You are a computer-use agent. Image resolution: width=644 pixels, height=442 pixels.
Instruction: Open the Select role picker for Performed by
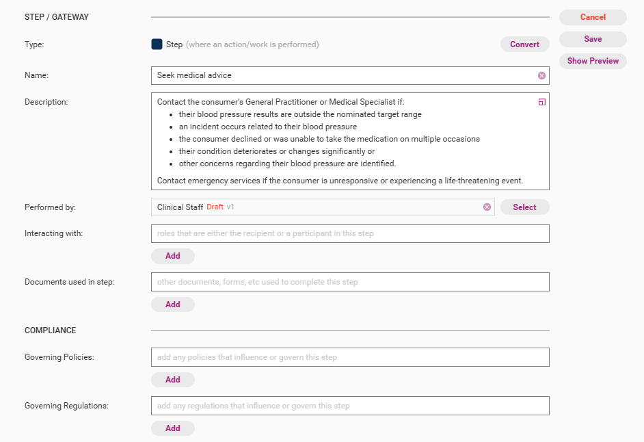[524, 207]
